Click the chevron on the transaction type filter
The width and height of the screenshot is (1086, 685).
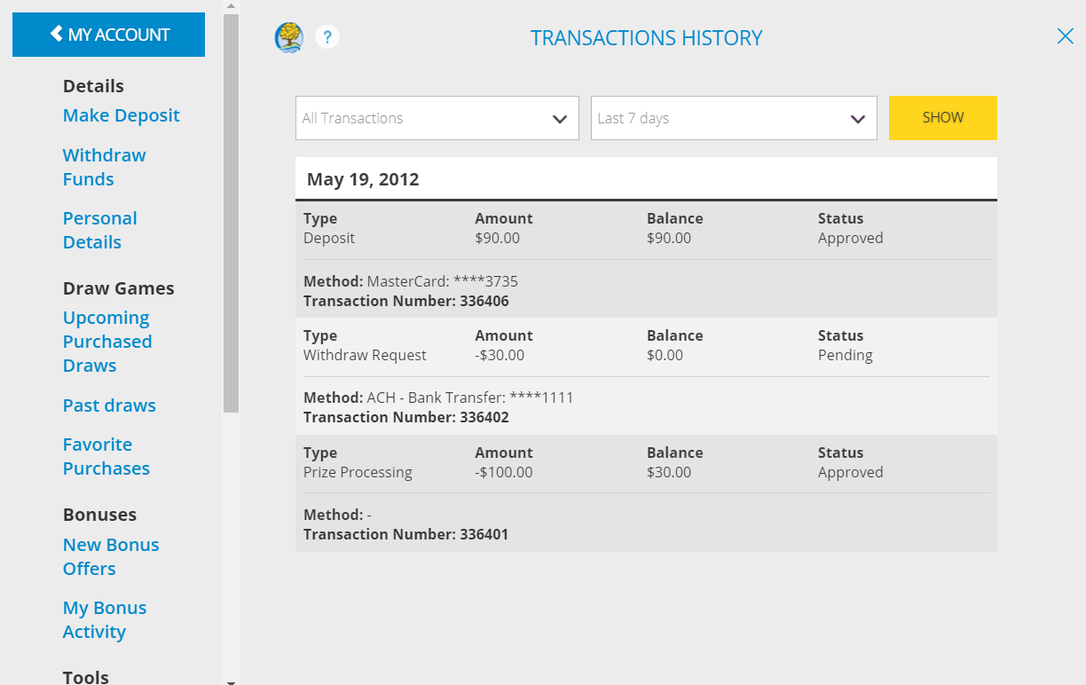(x=560, y=117)
